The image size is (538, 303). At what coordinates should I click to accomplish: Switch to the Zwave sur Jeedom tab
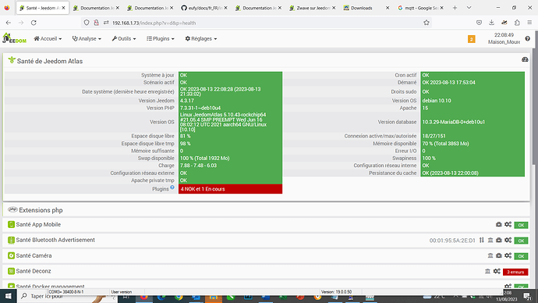(312, 8)
